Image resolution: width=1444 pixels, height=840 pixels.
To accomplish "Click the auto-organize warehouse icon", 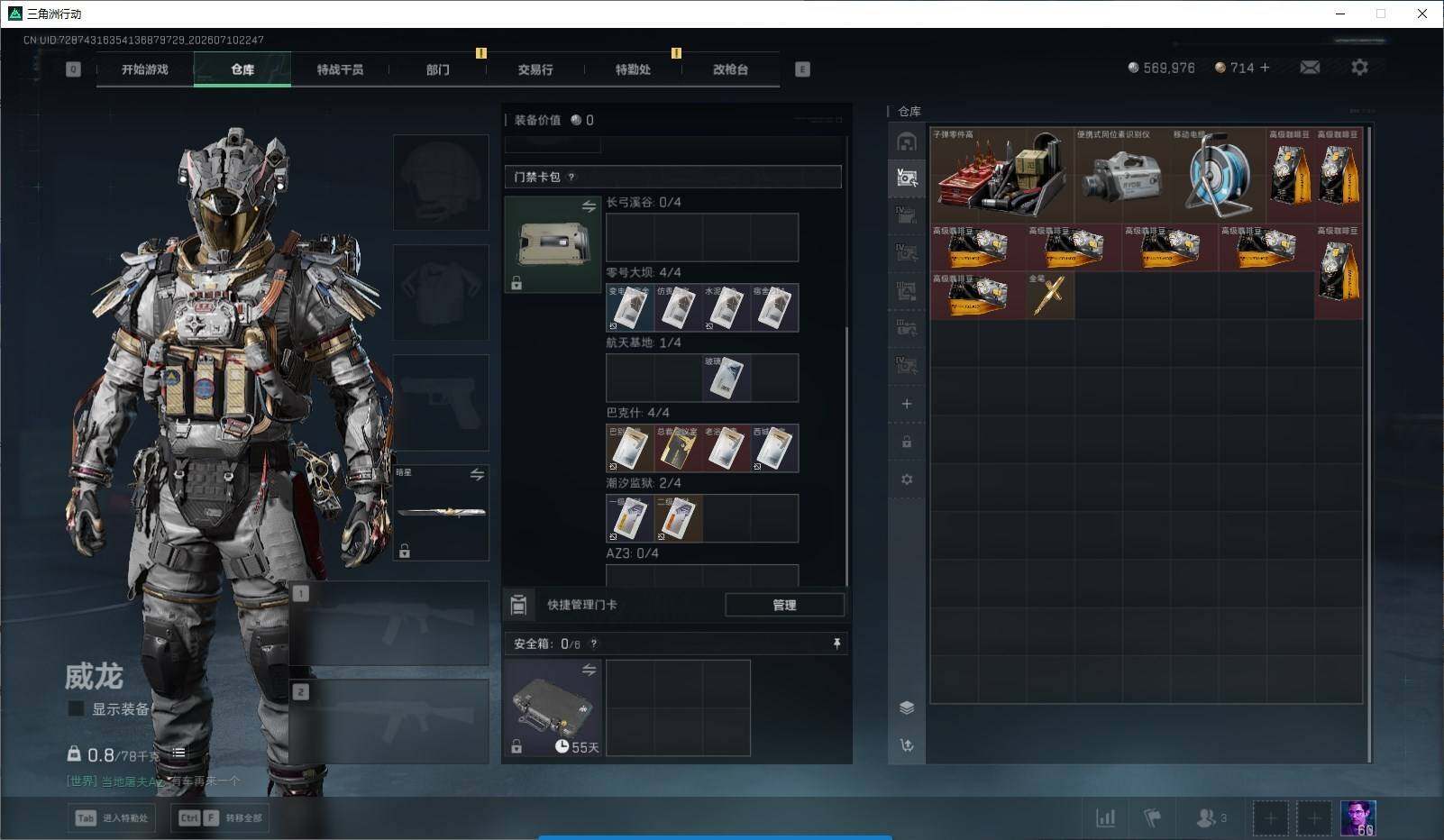I will [907, 745].
